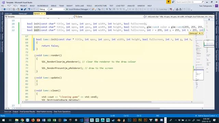Promote the Game.cpp peek to document
The width and height of the screenshot is (219, 123).
200,33
